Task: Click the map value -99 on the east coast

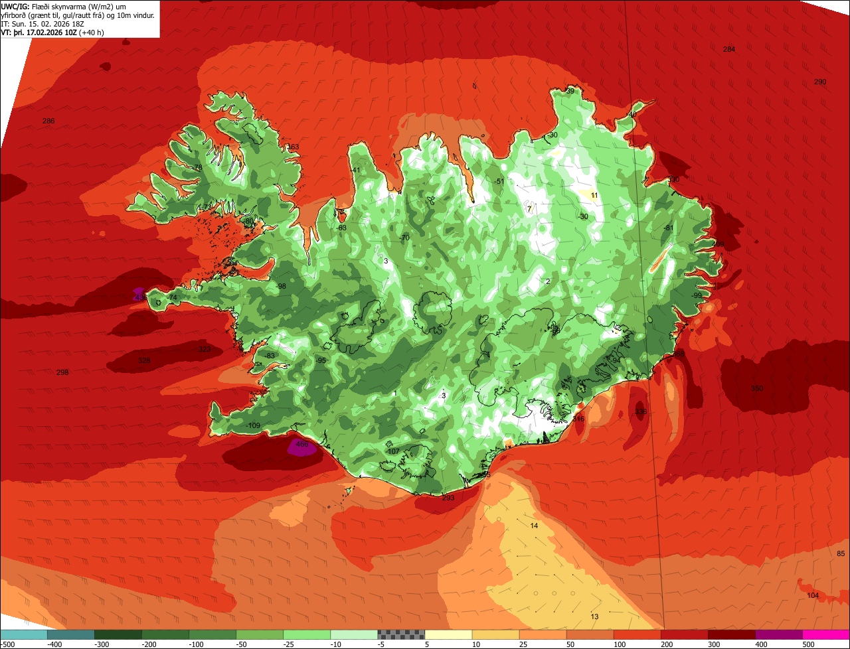Action: click(697, 295)
